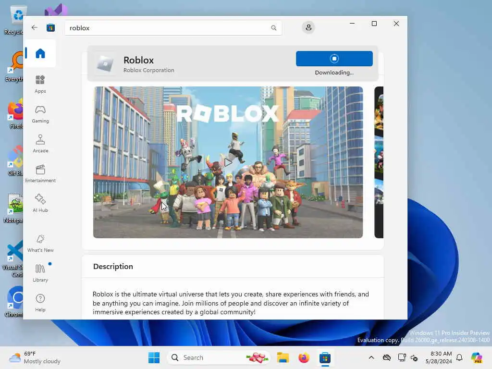Maximize the Microsoft Store window

[x=374, y=24]
